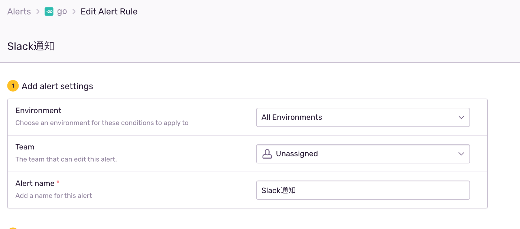
Task: Click the Environment field label
Action: point(38,110)
